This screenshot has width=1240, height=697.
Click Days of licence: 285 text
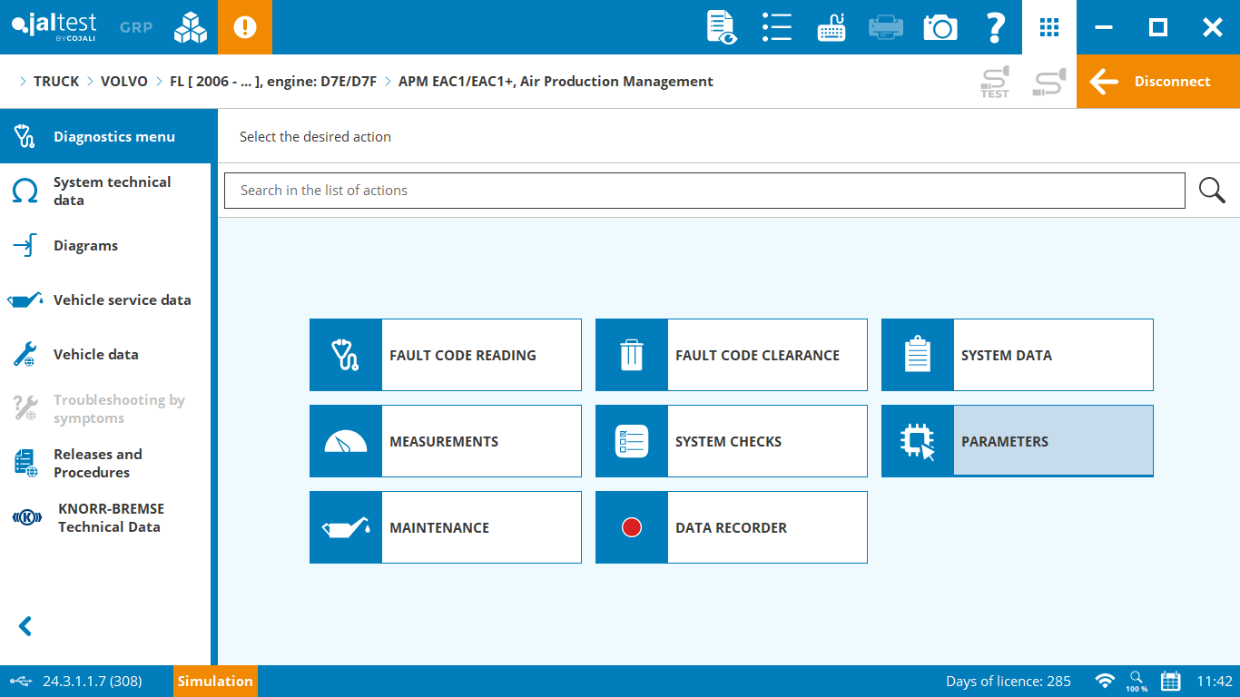pos(1008,681)
